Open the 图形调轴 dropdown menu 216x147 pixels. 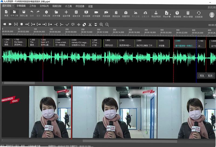pos(8,6)
